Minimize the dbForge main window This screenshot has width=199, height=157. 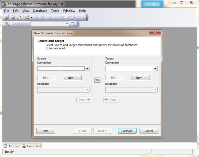coord(175,3)
